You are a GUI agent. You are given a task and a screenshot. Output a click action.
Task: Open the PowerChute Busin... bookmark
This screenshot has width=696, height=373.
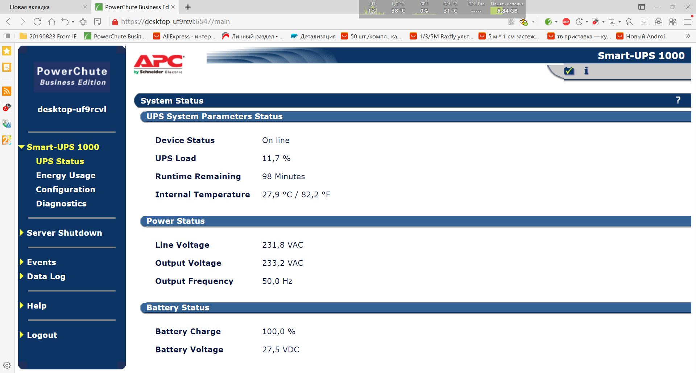click(115, 36)
